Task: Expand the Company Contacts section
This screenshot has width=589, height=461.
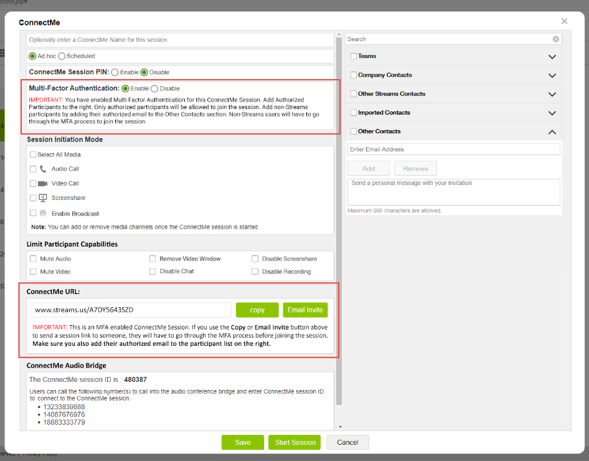Action: click(x=552, y=75)
